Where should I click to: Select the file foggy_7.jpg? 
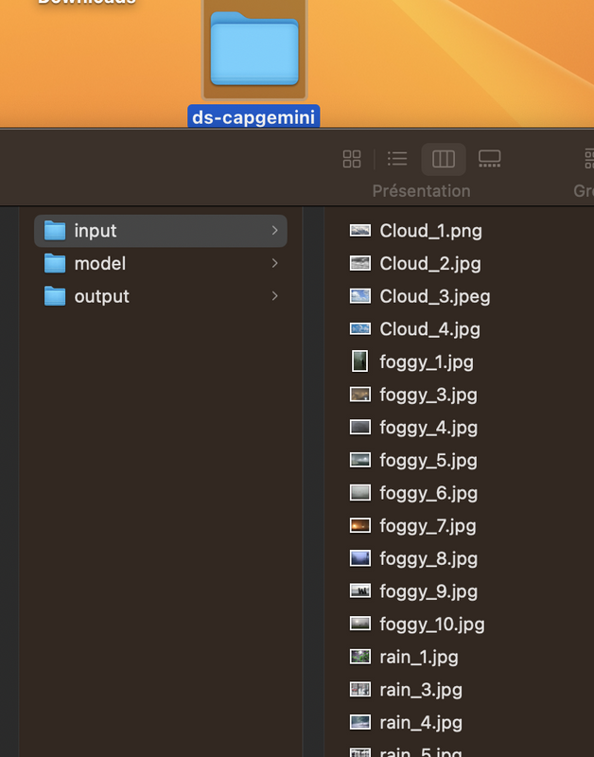coord(428,525)
